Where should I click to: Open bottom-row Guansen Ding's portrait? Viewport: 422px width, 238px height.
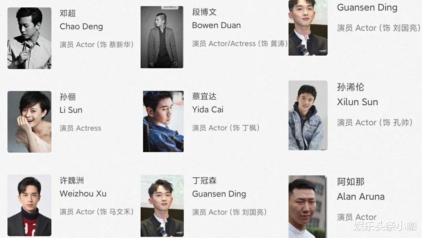[x=162, y=206]
